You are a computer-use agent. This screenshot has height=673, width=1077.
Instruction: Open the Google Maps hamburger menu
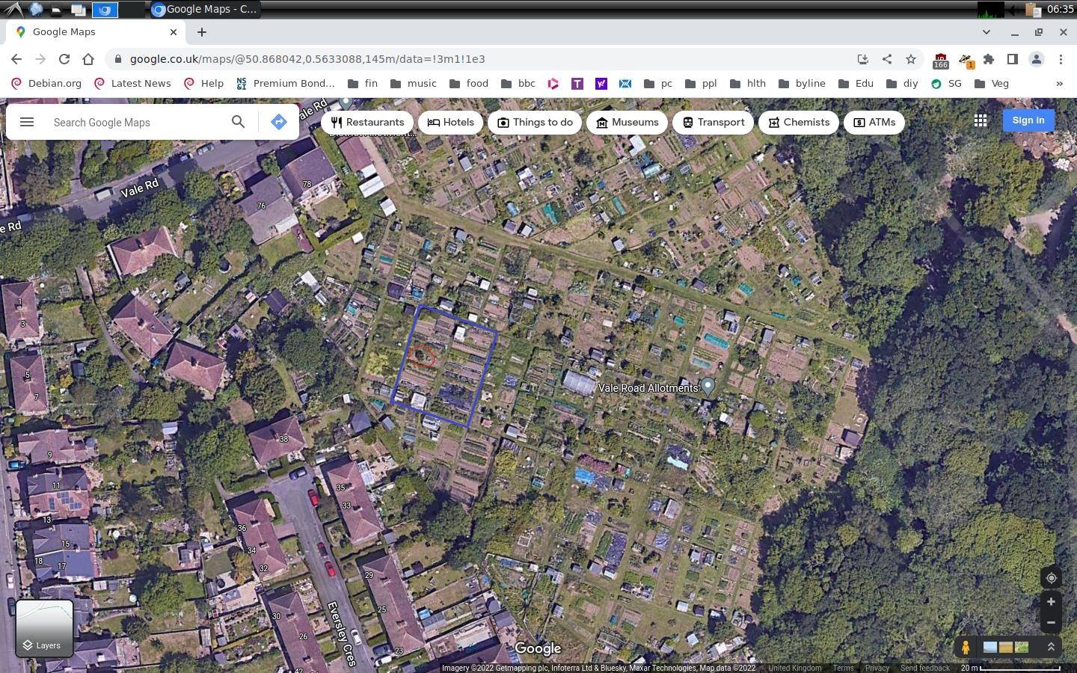pos(27,122)
